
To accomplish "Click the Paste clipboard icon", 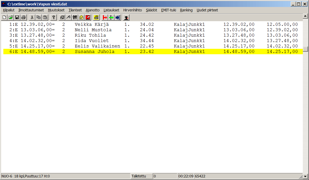I will 45,18.
